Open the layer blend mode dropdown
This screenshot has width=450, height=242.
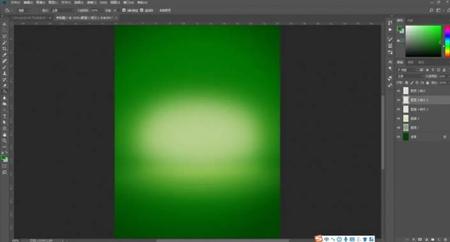click(410, 77)
